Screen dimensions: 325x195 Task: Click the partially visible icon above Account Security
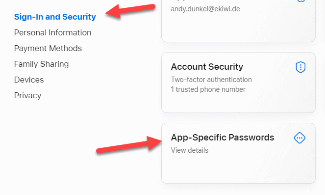(x=301, y=1)
